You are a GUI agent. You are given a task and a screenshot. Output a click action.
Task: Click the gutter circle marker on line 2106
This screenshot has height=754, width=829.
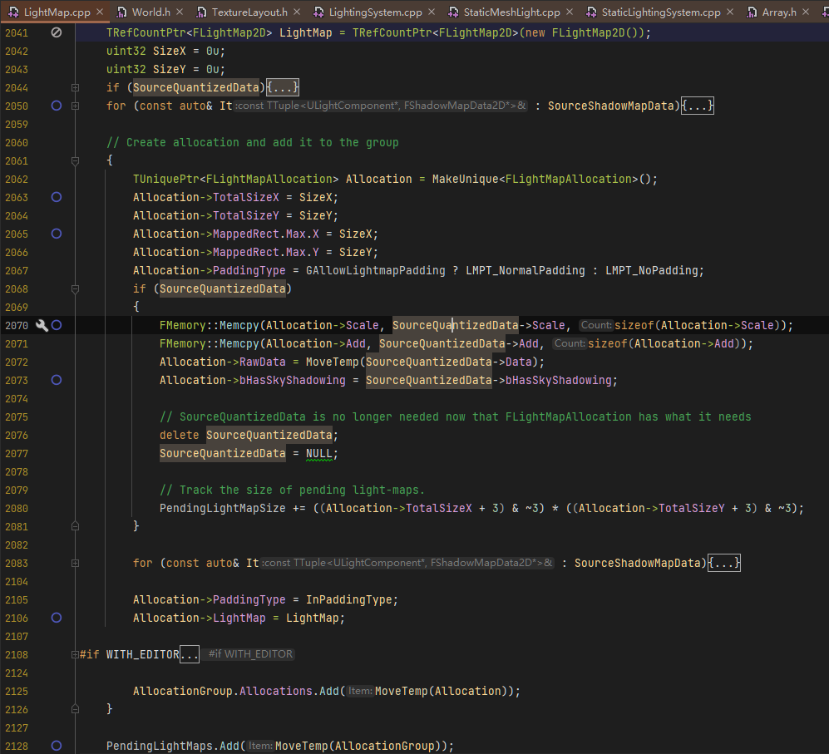tap(56, 618)
